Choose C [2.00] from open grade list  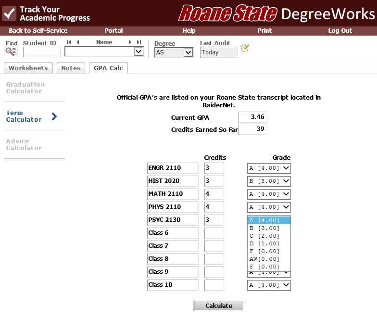coord(264,236)
